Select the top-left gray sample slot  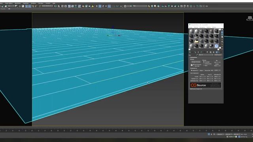191,31
